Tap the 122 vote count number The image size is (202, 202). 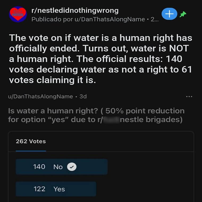tap(39, 189)
